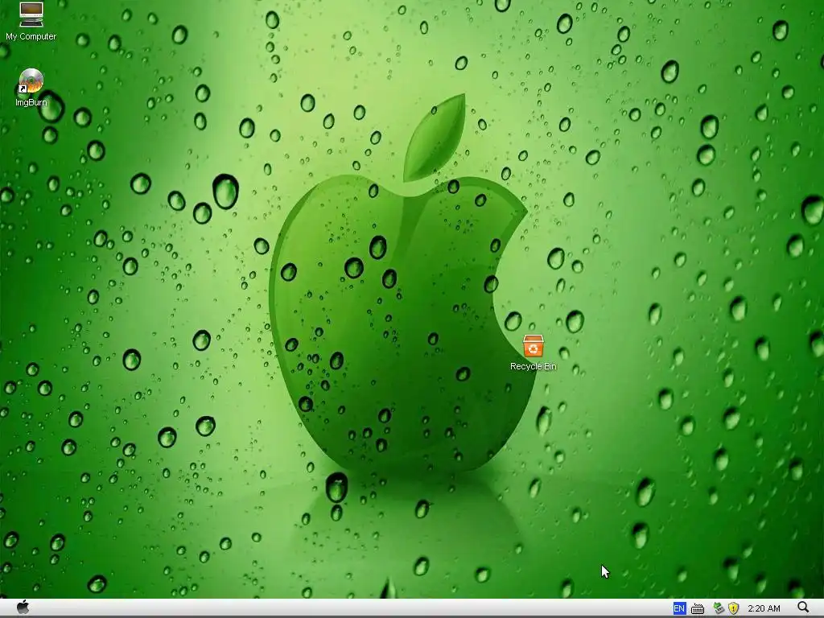Open the on-screen keyboard tray icon

point(698,608)
